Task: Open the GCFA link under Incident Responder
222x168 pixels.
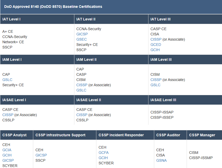Action: pos(104,153)
